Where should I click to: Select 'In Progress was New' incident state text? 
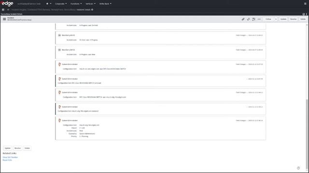[87, 54]
